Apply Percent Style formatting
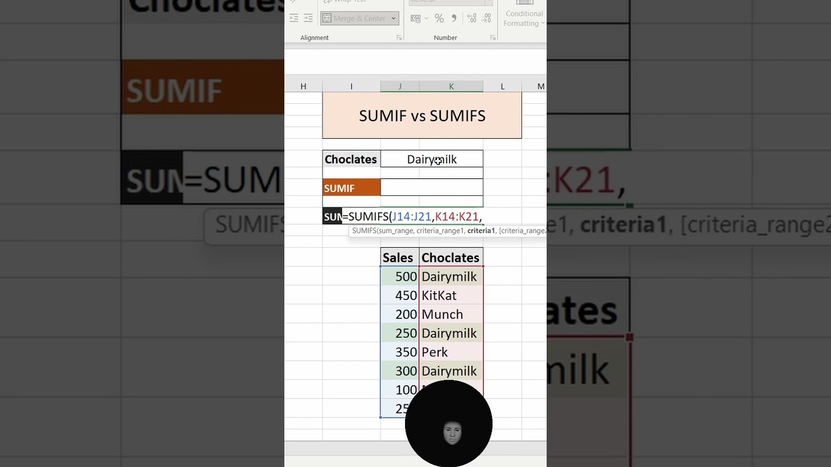 (440, 18)
